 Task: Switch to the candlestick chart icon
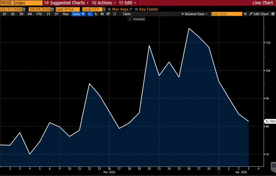click(x=96, y=14)
